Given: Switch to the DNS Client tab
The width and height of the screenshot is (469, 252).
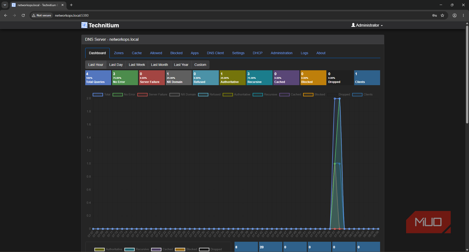Looking at the screenshot, I should pyautogui.click(x=215, y=53).
